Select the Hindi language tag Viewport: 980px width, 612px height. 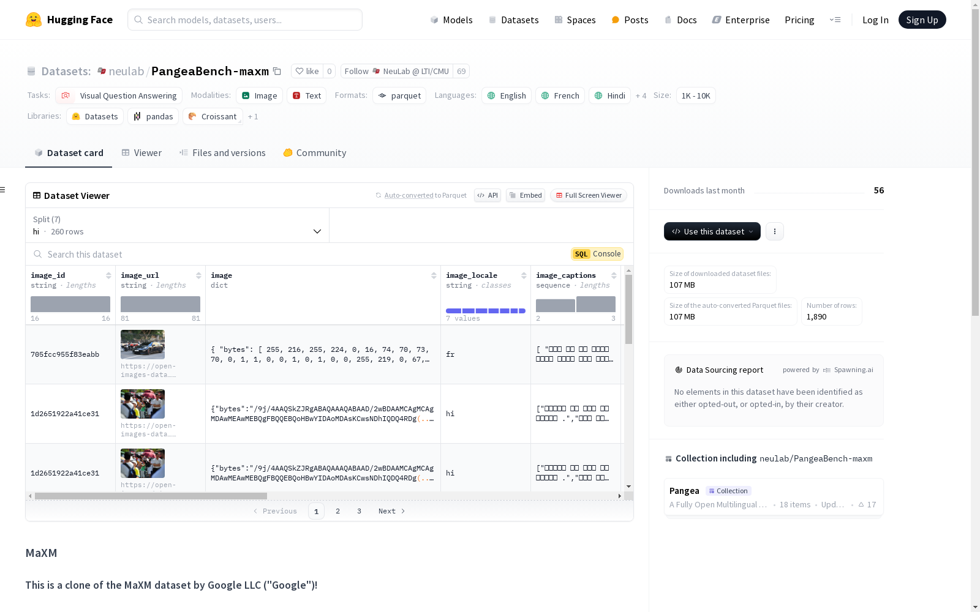pos(609,95)
